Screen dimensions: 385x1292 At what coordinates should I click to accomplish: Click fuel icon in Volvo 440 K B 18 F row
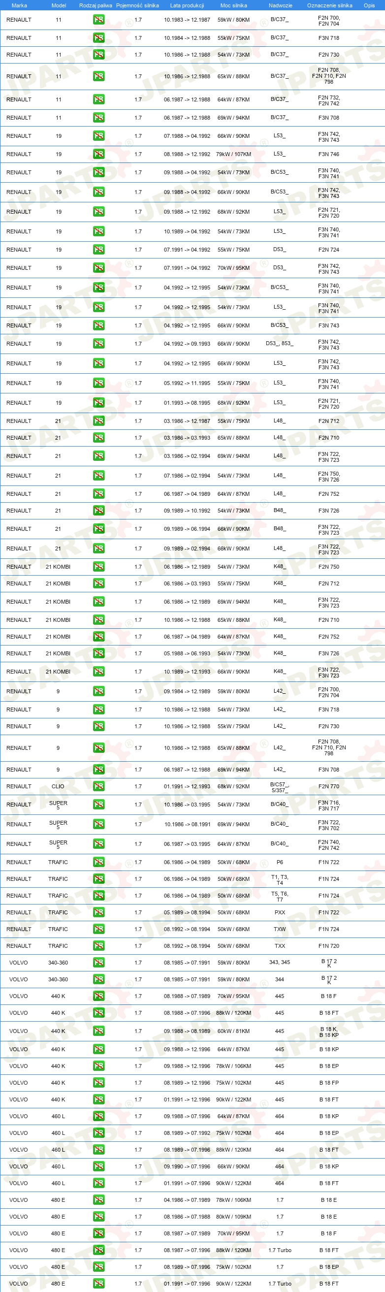tap(99, 996)
